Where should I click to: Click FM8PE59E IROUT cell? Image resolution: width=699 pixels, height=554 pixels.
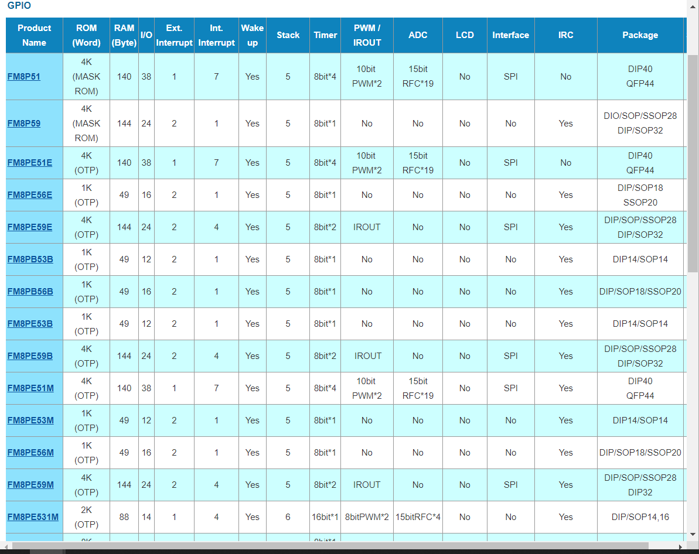(x=367, y=227)
